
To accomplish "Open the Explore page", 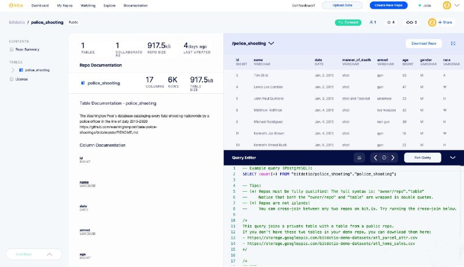I will click(x=110, y=5).
